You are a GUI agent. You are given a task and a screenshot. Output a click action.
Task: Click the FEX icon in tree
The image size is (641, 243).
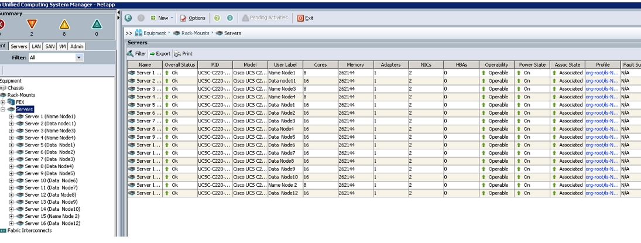tap(11, 102)
